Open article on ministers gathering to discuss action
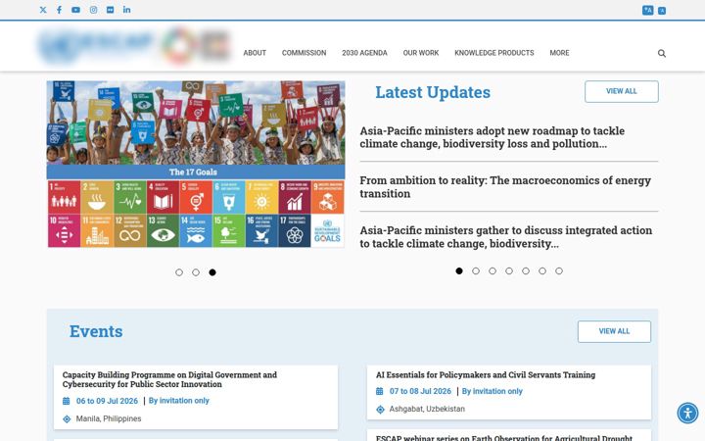The height and width of the screenshot is (441, 705). tap(506, 237)
